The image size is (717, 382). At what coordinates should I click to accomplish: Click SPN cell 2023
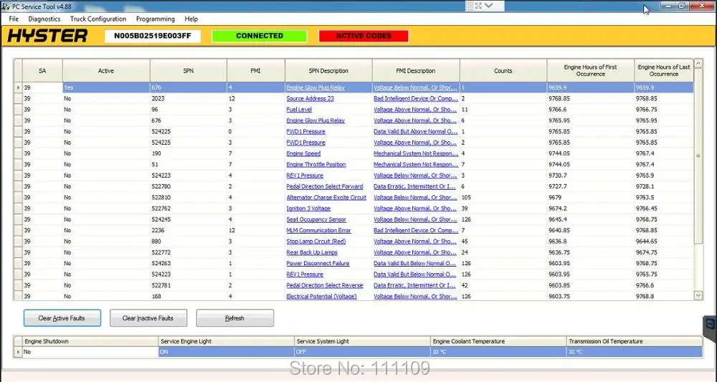coord(189,98)
